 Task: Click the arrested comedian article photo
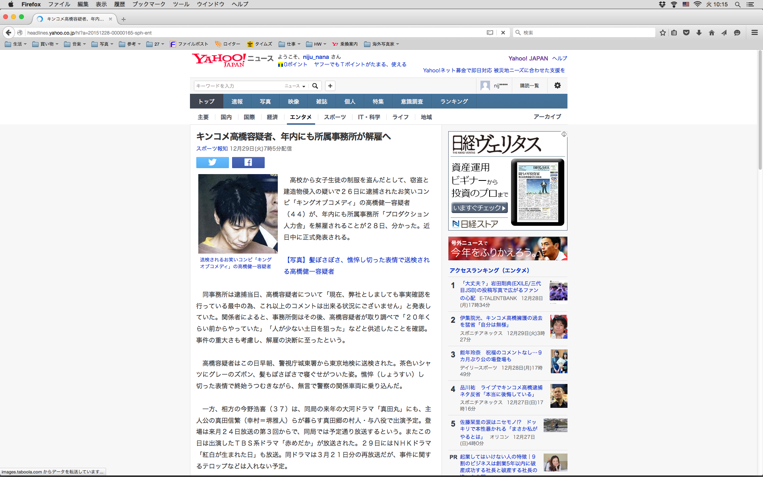[x=238, y=213]
